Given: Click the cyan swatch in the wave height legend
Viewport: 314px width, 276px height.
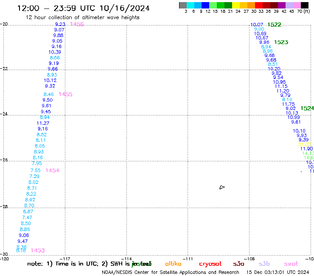Looking at the screenshot, I should click(x=191, y=5).
